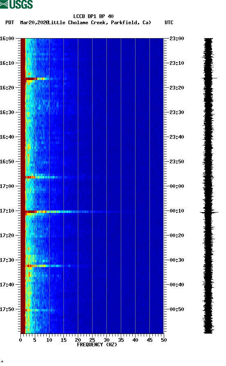226x366 pixels.
Task: Click the '23:50' UTC time label
Action: (x=177, y=162)
